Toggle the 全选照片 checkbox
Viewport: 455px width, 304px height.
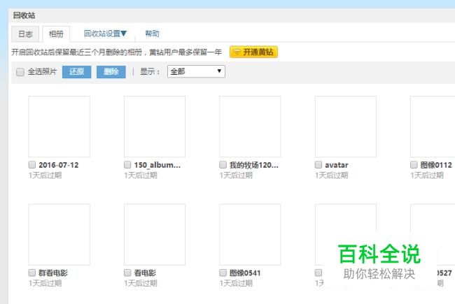tap(20, 72)
